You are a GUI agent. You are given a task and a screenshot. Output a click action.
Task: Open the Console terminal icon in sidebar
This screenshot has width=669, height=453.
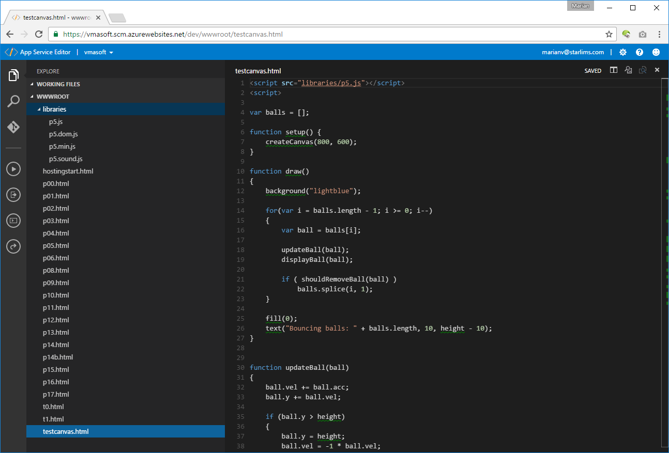(x=13, y=221)
